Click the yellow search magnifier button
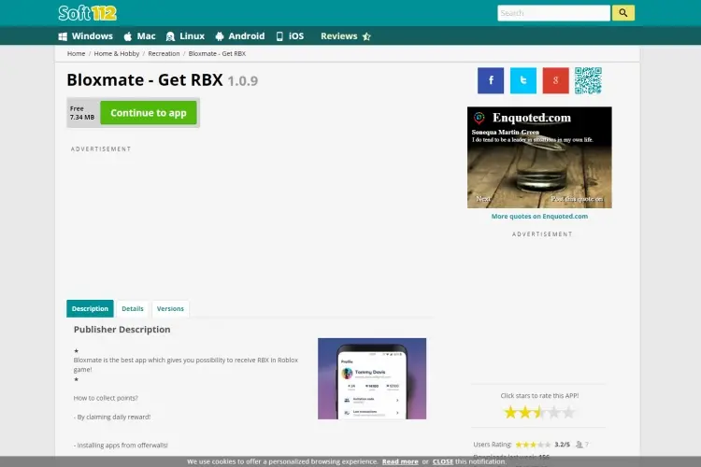Screen dimensions: 701x467 click(623, 13)
